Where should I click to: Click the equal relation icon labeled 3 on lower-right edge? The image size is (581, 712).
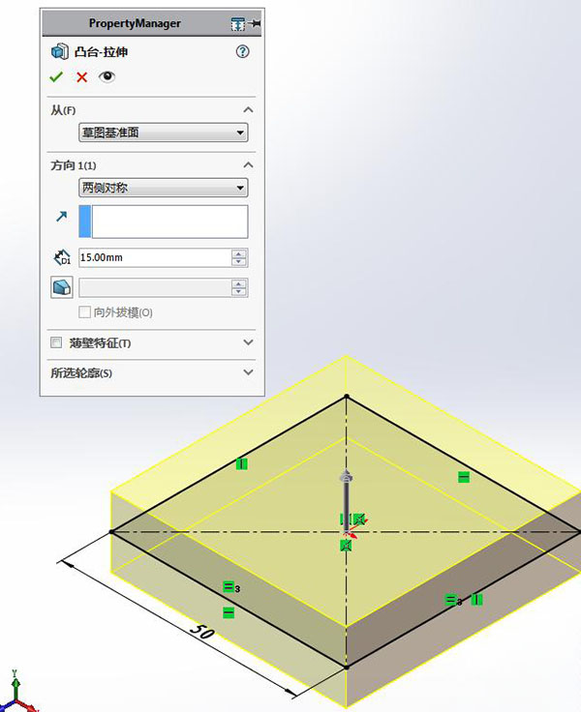click(450, 601)
